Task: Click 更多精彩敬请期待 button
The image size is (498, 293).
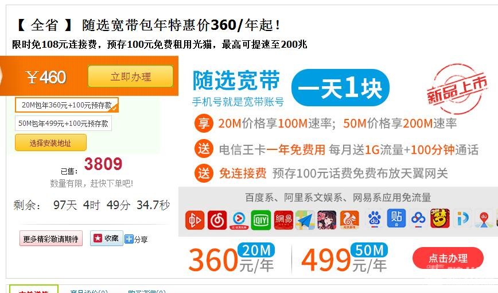Action: pyautogui.click(x=51, y=238)
